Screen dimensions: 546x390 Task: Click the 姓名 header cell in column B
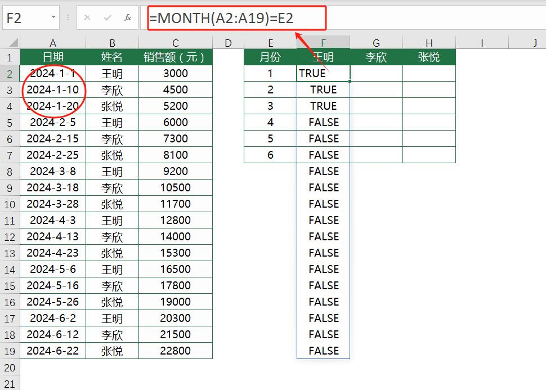coord(112,57)
